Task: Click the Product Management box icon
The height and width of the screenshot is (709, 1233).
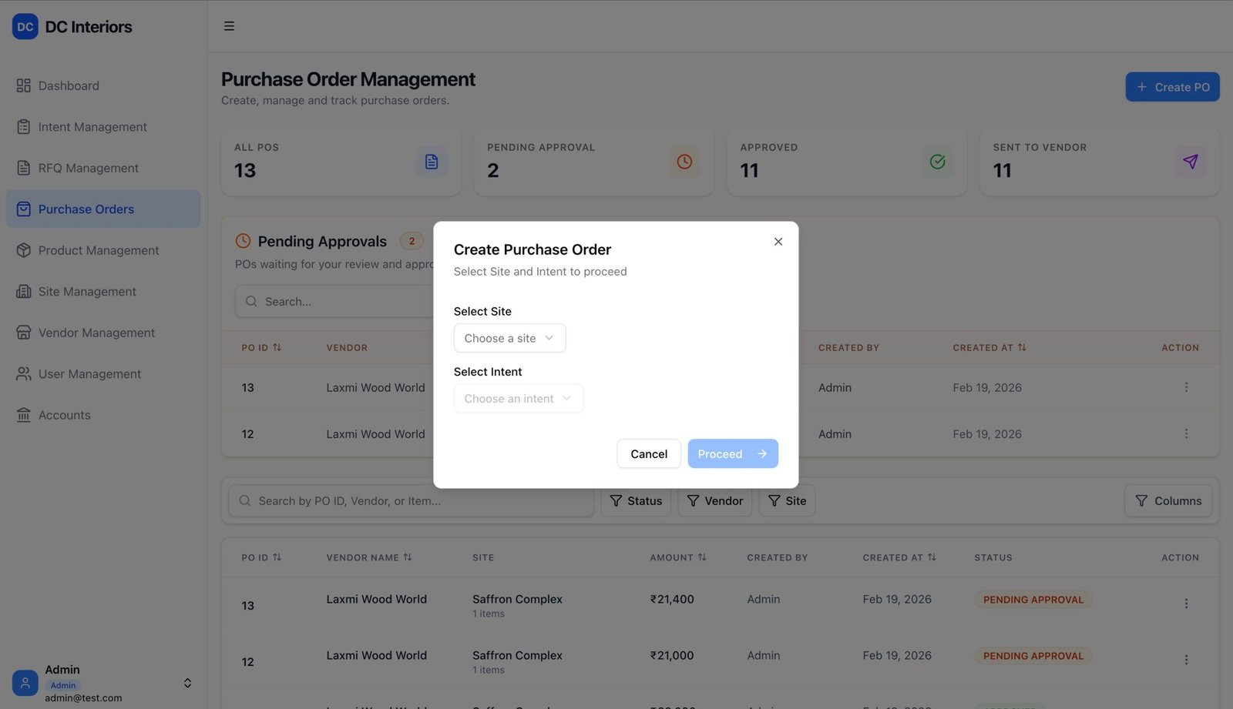Action: coord(24,250)
